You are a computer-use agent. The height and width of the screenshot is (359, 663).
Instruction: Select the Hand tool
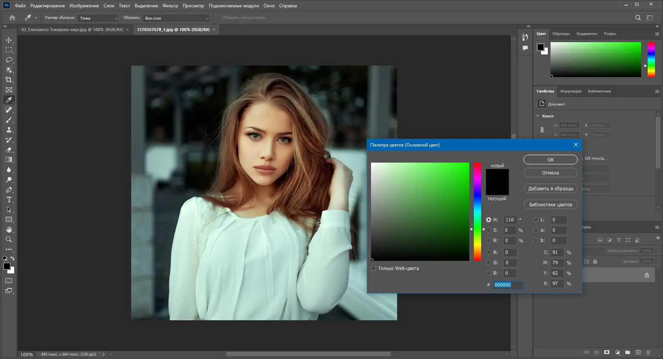click(9, 229)
